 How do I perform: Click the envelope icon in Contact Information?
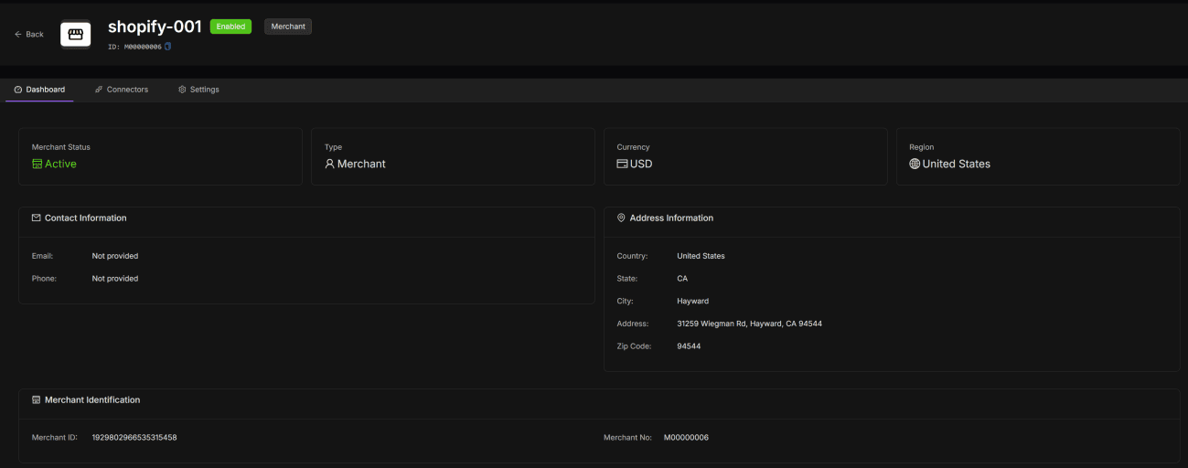37,218
